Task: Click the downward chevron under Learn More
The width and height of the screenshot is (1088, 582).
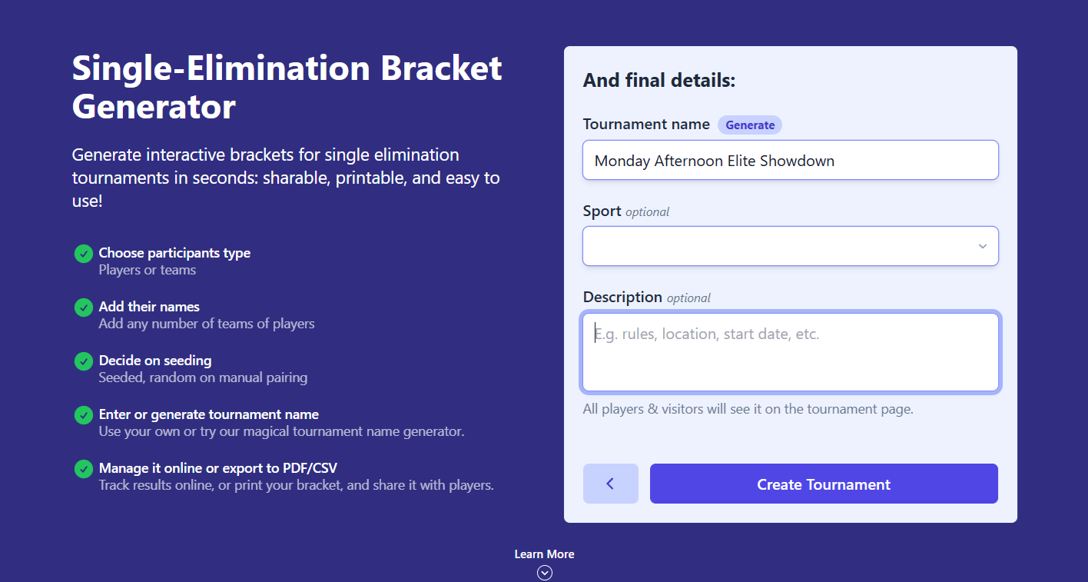Action: (x=544, y=573)
